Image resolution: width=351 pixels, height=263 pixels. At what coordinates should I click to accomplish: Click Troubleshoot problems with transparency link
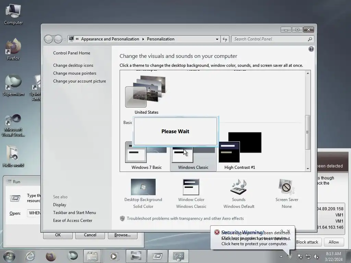coord(185,218)
